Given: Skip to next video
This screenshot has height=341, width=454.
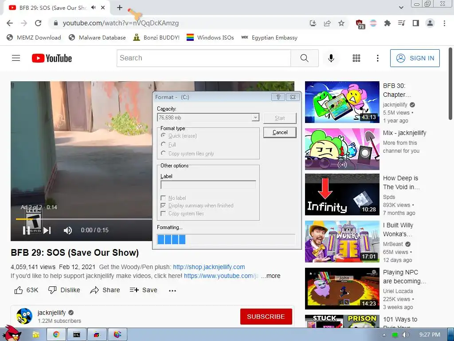Looking at the screenshot, I should point(47,230).
